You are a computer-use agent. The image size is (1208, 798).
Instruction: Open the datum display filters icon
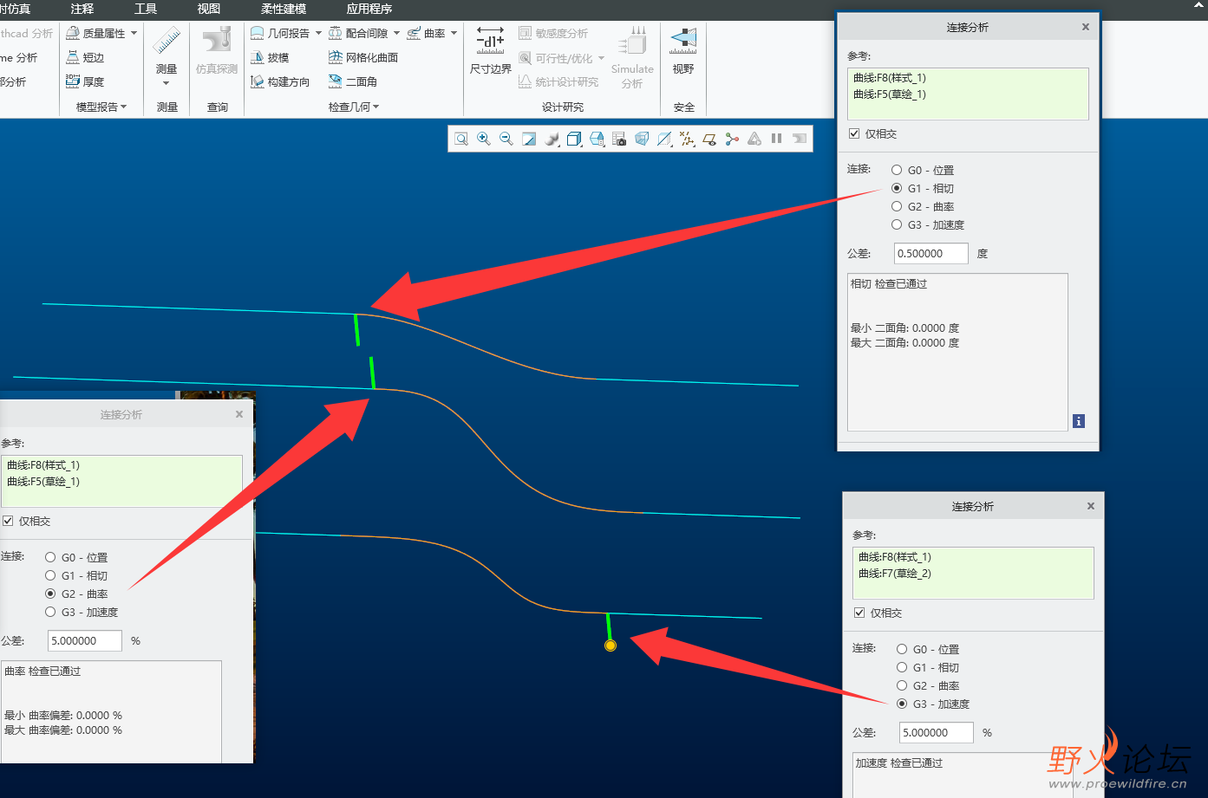[x=687, y=139]
